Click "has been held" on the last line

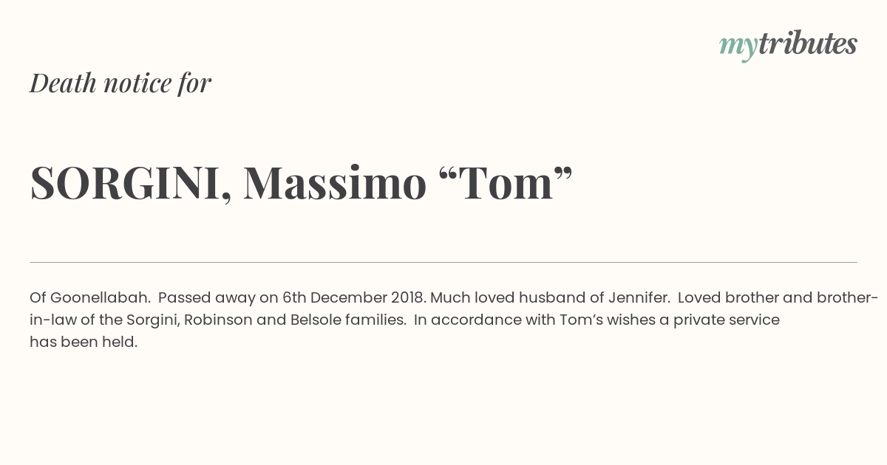pos(84,342)
